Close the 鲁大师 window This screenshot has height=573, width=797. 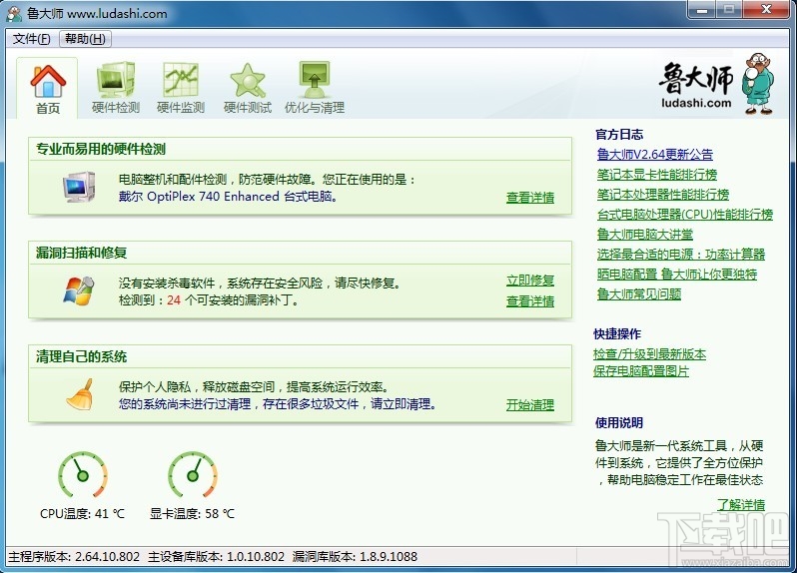pos(766,10)
